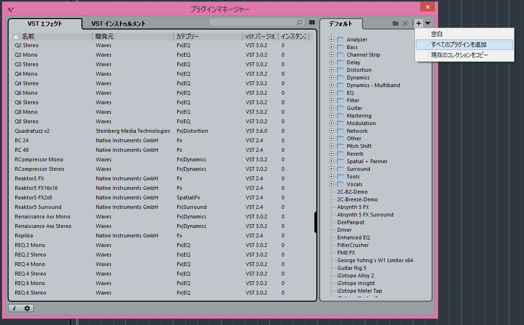Click the Dynamics folder icon
This screenshot has width=524, height=325.
tap(341, 78)
